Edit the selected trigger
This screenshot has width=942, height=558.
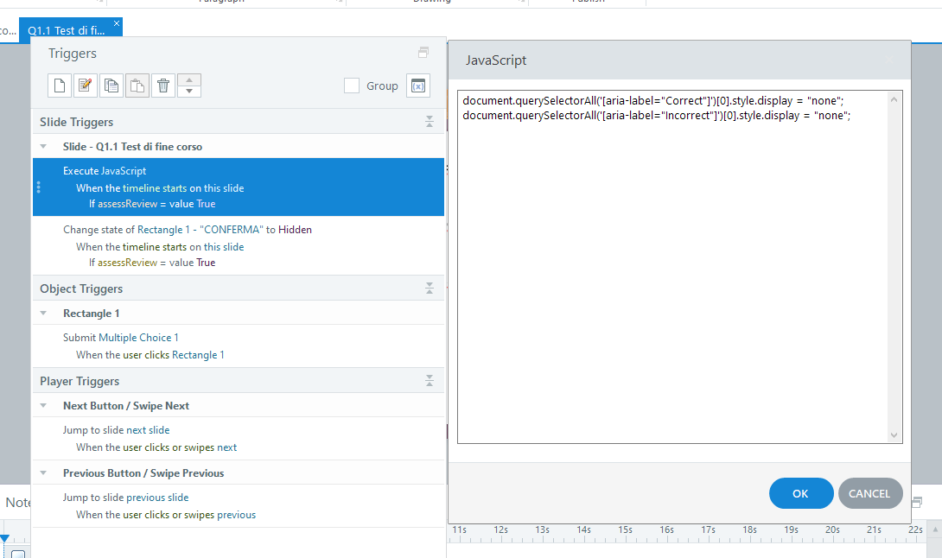[85, 86]
